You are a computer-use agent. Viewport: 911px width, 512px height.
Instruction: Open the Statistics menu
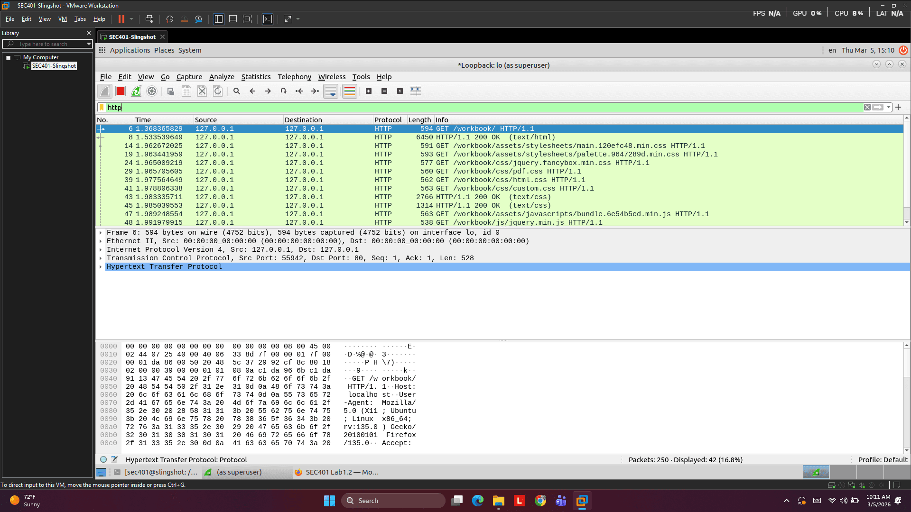pyautogui.click(x=256, y=77)
